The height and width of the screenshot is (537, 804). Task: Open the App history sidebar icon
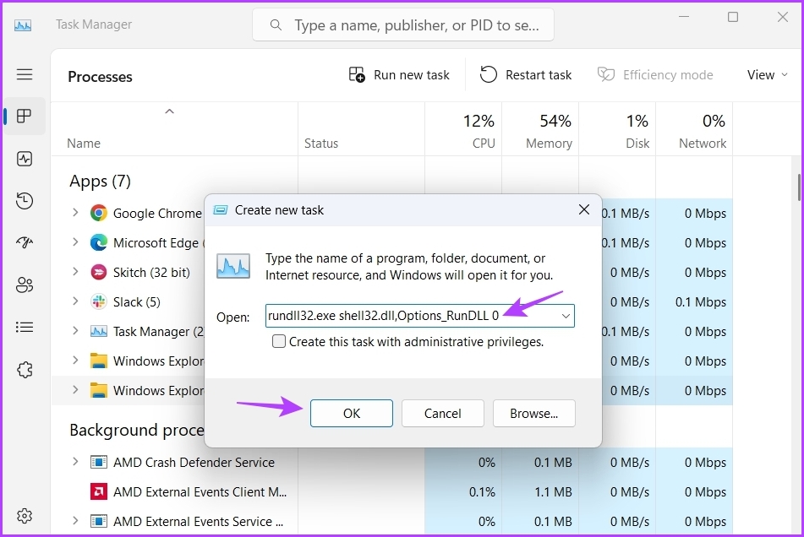click(25, 201)
